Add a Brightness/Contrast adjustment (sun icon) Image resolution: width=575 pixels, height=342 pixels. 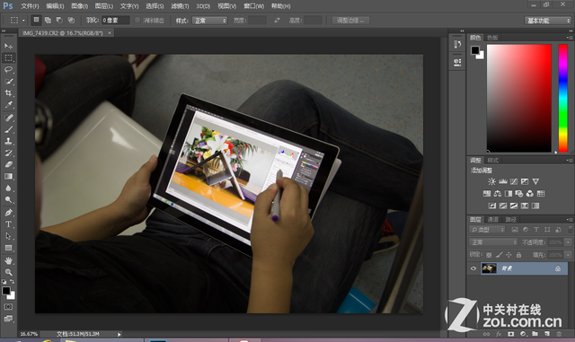click(491, 181)
